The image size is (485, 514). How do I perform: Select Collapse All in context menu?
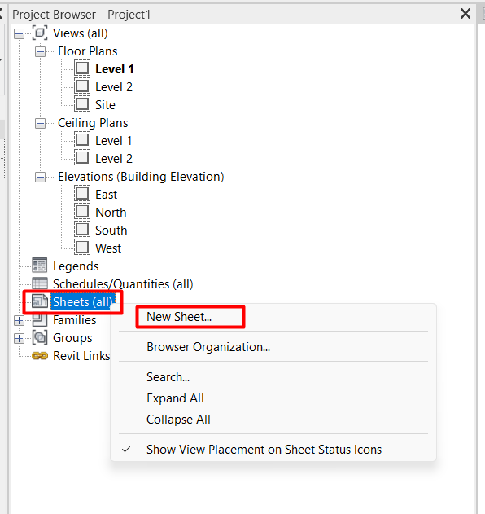click(178, 420)
